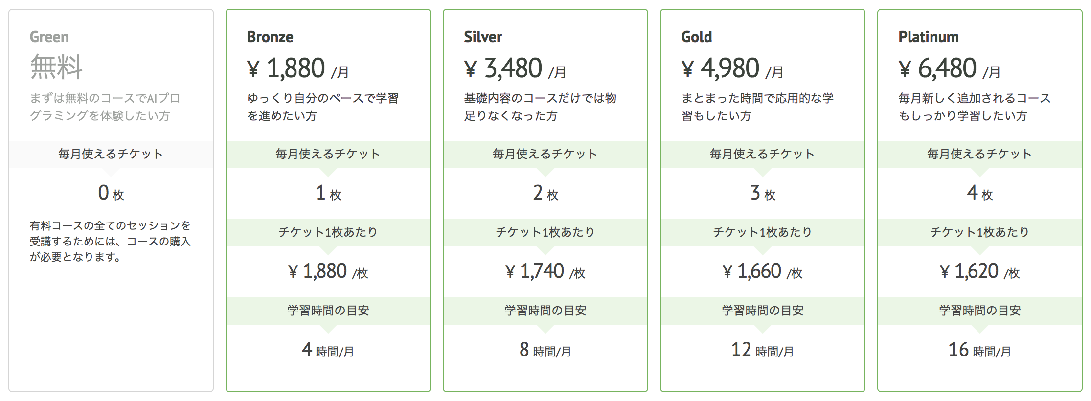
Task: Click Gold's 12 時間/月 study time
Action: [x=762, y=350]
